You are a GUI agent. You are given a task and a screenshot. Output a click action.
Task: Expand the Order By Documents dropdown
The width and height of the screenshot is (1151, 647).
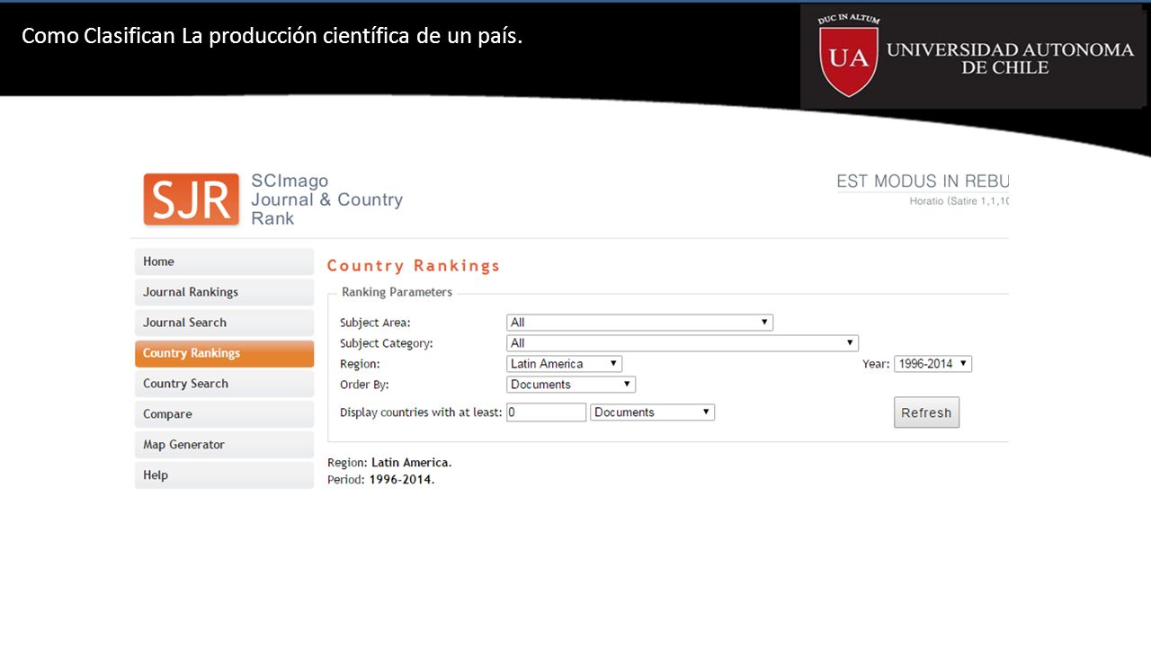click(x=571, y=385)
